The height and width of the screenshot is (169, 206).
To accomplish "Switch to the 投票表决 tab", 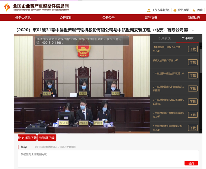I will (x=164, y=38).
